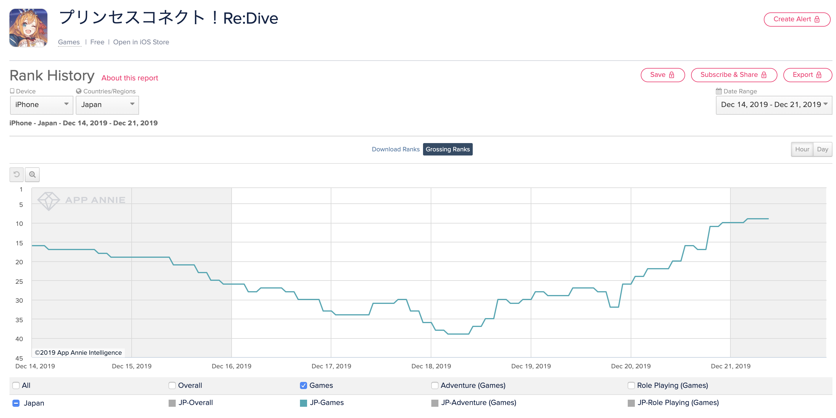Click the lock icon on Create Alert
The height and width of the screenshot is (418, 836).
pyautogui.click(x=817, y=20)
